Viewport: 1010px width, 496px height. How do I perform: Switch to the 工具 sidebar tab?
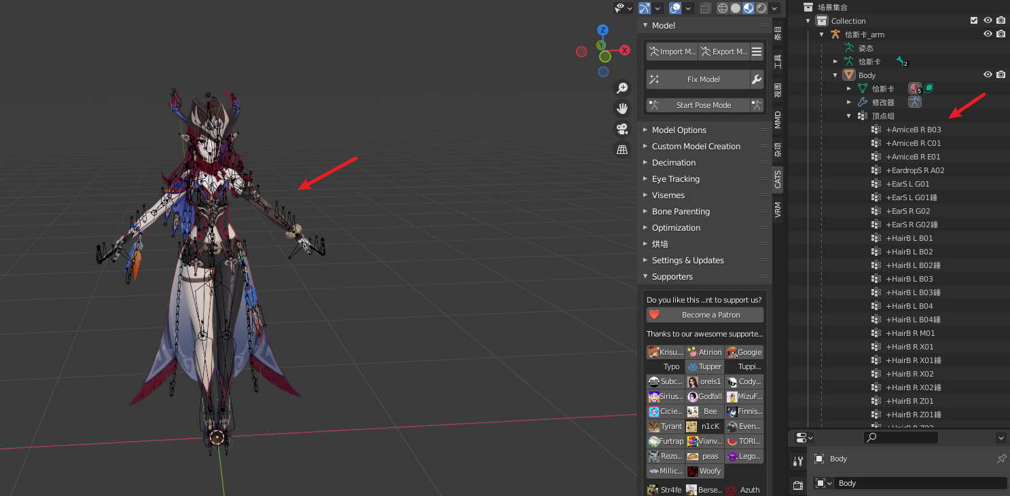pos(778,62)
